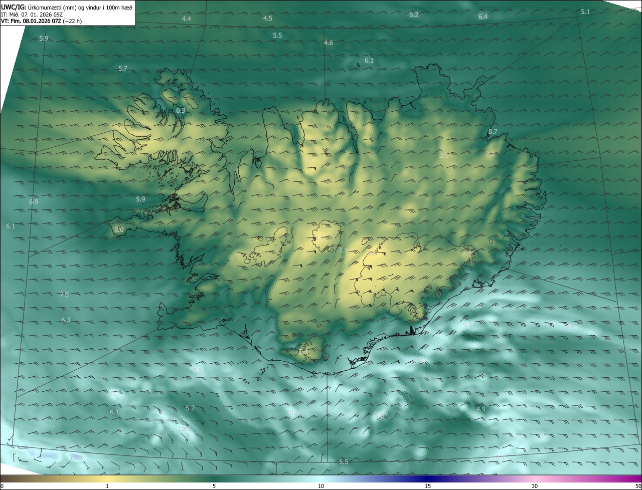Click the colour scale label '50'
The width and height of the screenshot is (642, 490).
pyautogui.click(x=638, y=486)
